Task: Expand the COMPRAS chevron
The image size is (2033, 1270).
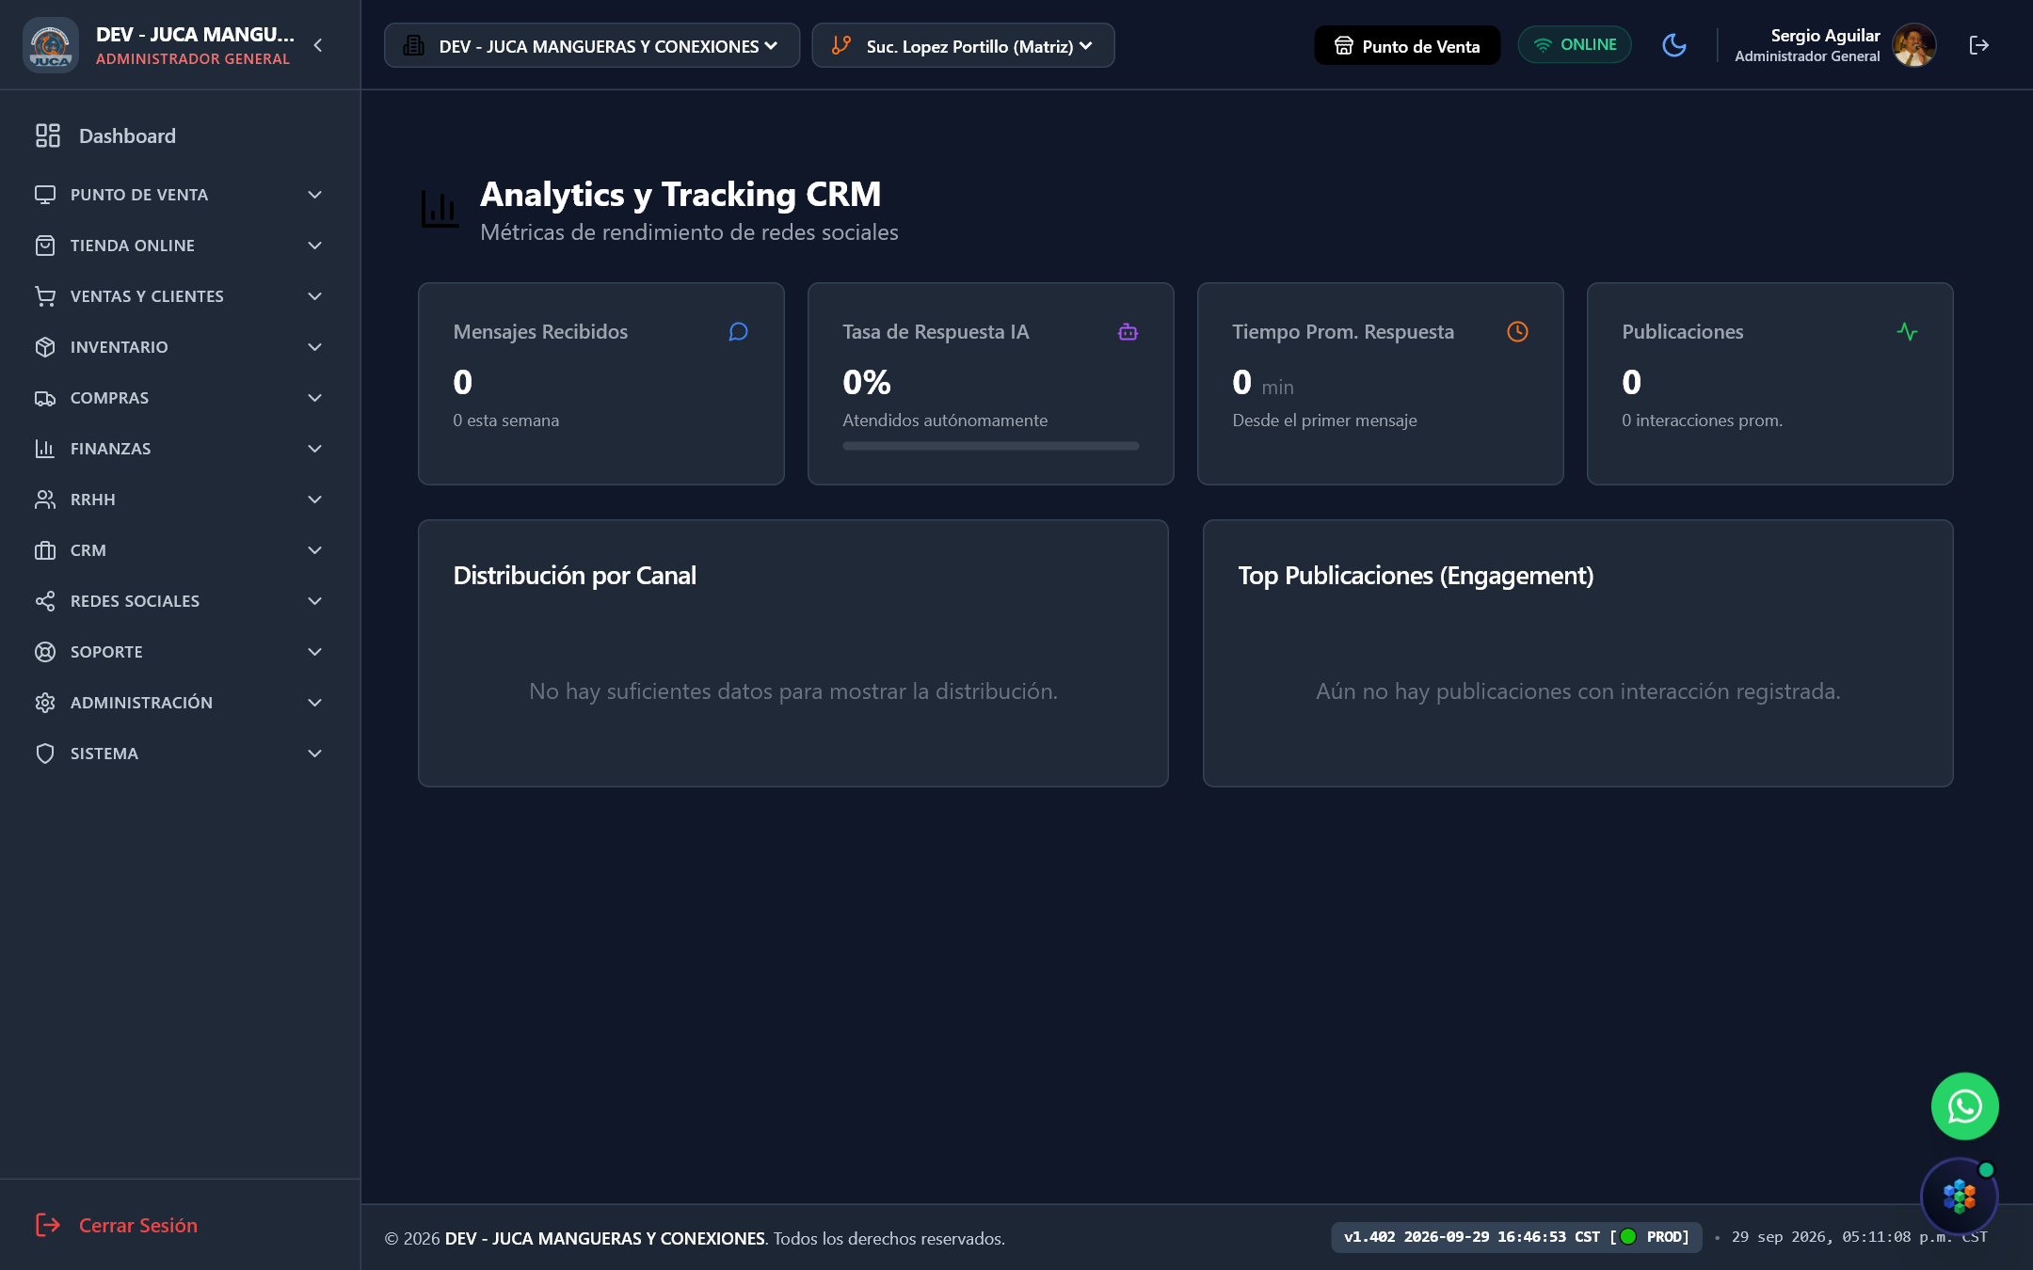Action: 315,398
